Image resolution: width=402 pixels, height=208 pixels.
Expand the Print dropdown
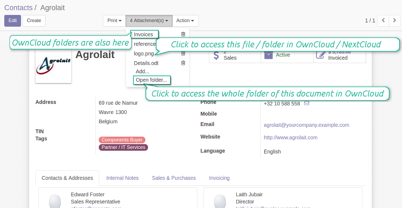tap(114, 21)
